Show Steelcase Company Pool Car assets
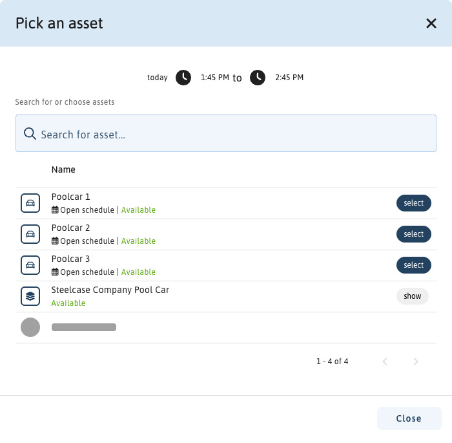 412,296
